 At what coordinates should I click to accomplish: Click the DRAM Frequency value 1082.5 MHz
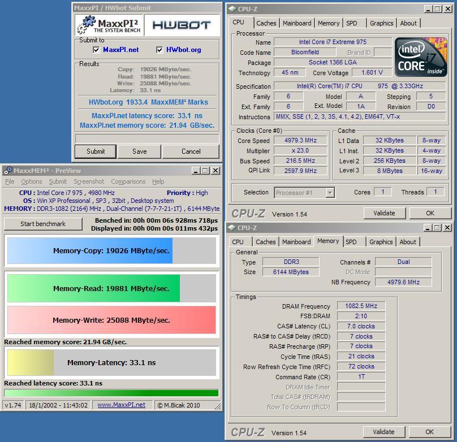[361, 306]
